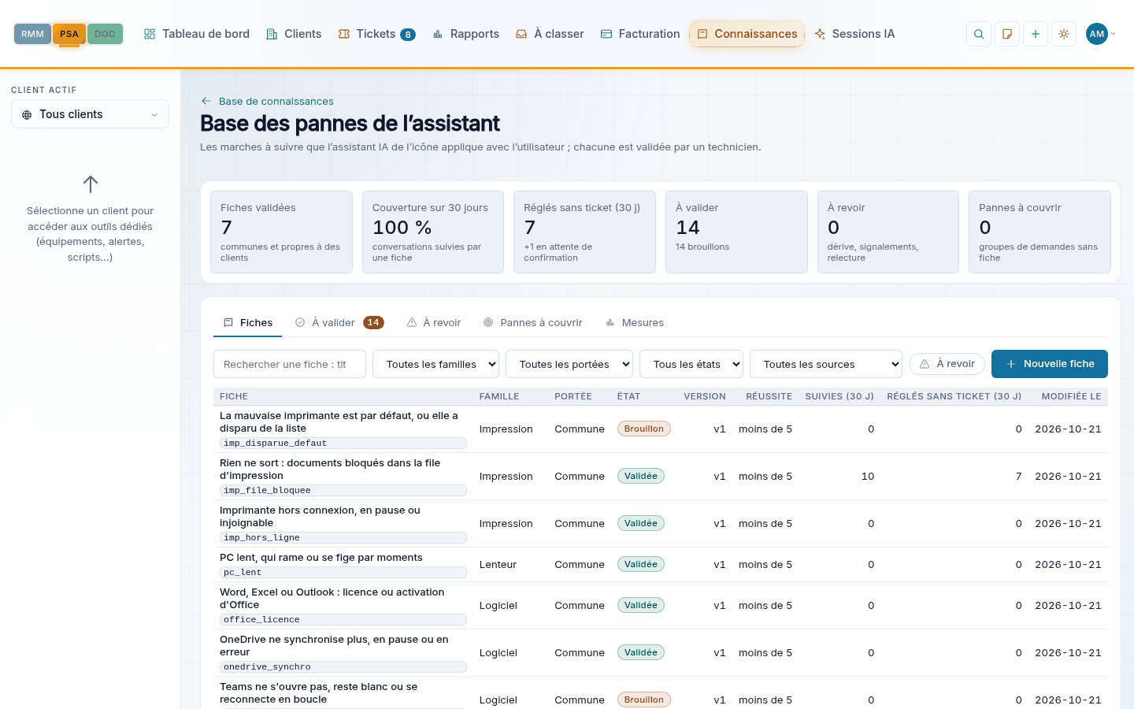Open the Toutes les familles filter

click(435, 364)
